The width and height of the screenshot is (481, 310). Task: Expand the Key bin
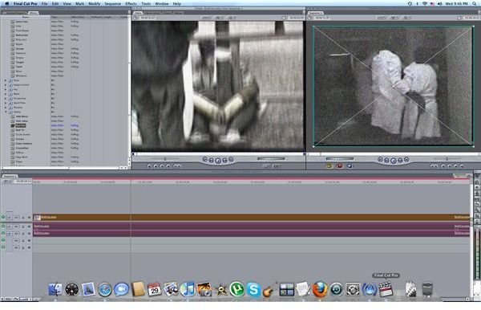click(x=6, y=89)
